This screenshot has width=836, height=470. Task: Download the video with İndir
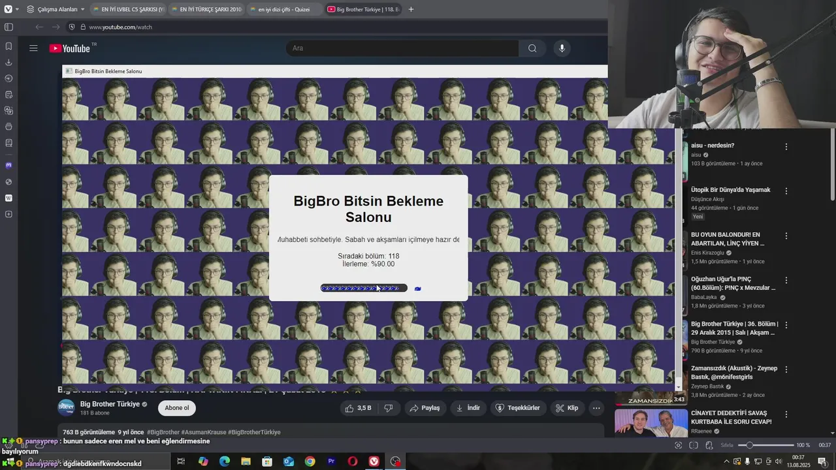468,408
